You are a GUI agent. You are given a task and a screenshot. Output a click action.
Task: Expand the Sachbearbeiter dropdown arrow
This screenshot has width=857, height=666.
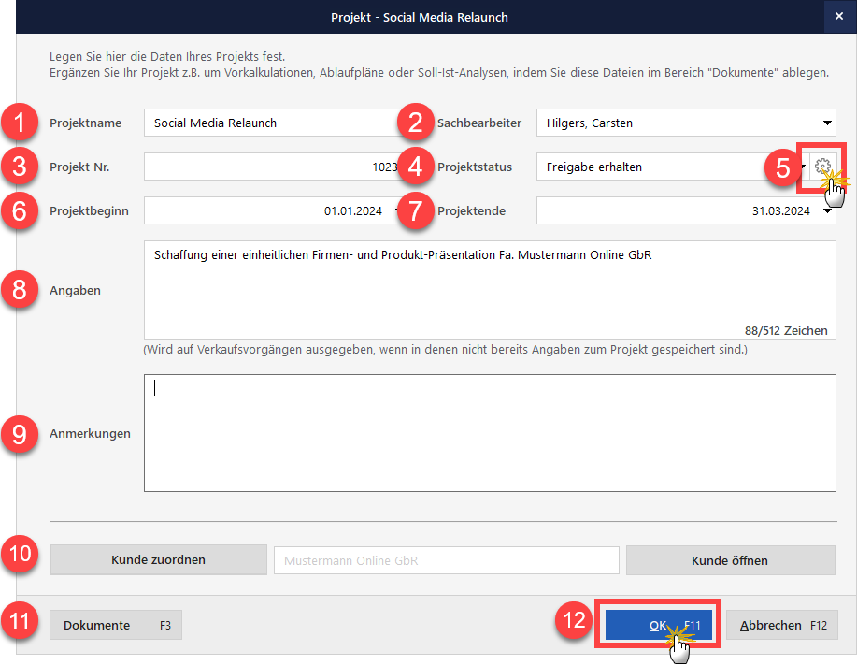(827, 123)
